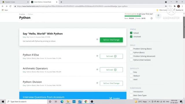
Task: Select the Solve Python HackerRank tab
Action: [x=44, y=2]
